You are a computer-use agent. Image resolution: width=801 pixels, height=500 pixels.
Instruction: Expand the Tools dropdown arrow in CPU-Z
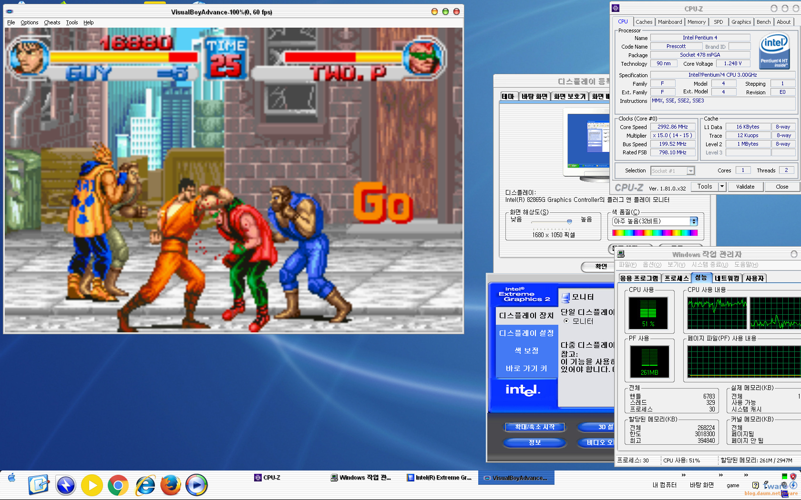[x=722, y=187]
